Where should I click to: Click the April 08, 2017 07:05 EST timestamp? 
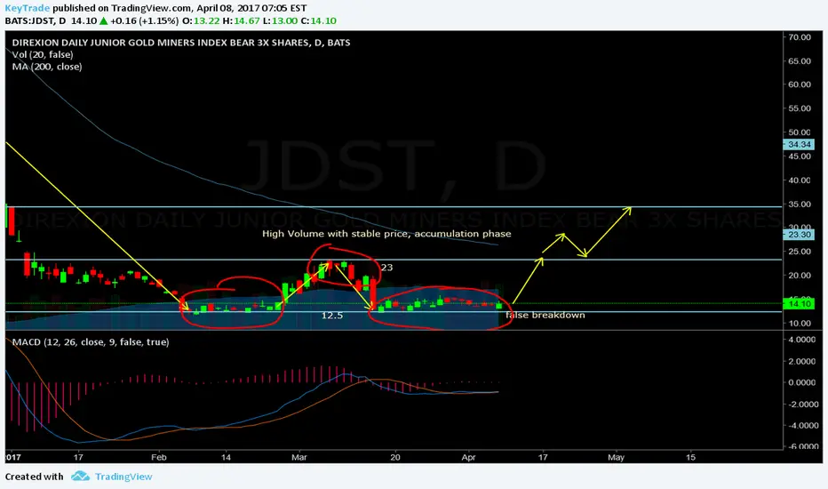pos(251,8)
